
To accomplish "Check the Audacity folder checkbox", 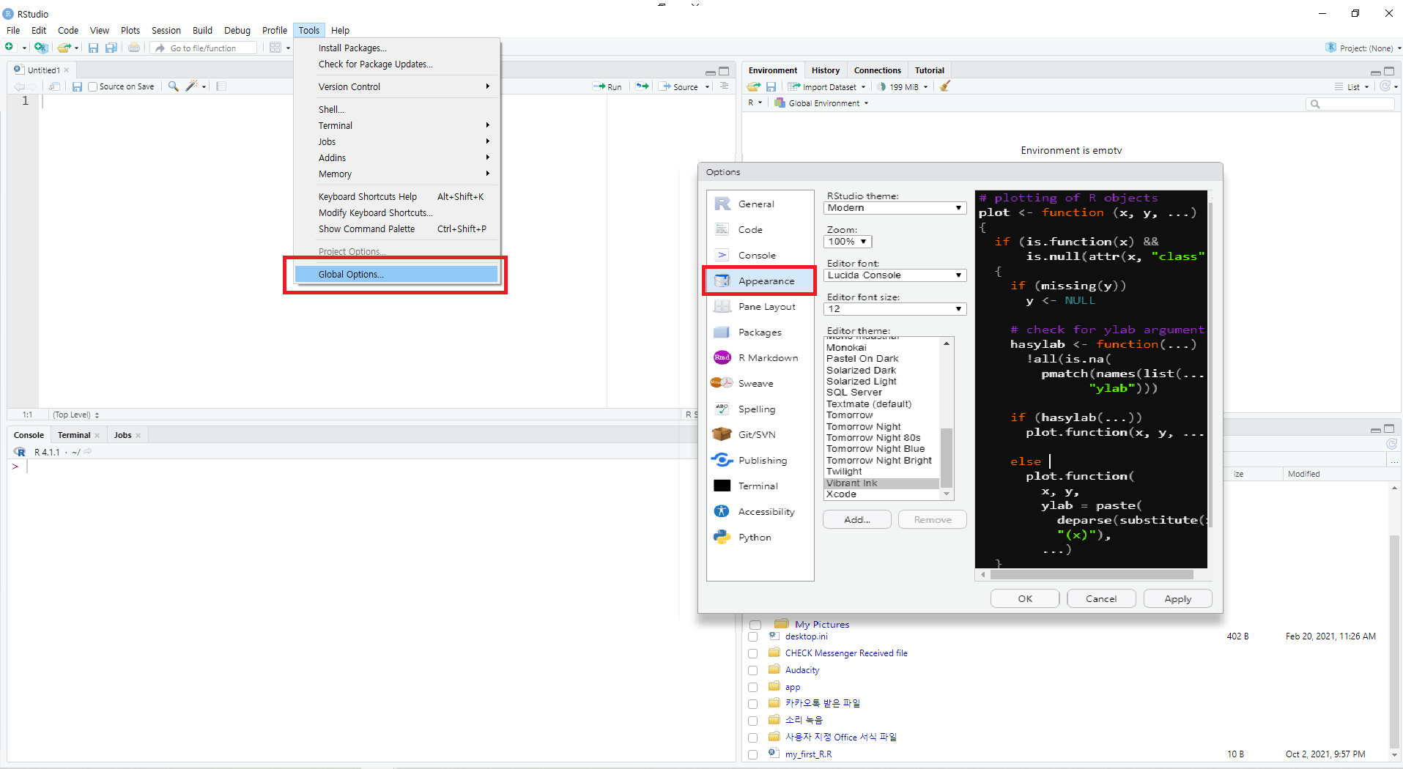I will coord(753,671).
